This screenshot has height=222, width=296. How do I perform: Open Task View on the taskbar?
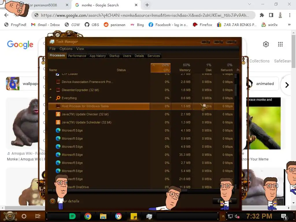(x=38, y=216)
